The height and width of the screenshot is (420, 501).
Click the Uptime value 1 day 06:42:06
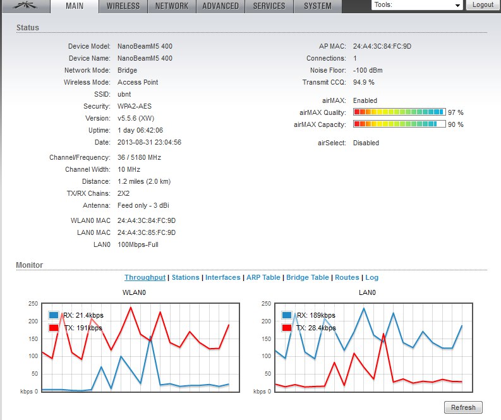click(140, 130)
